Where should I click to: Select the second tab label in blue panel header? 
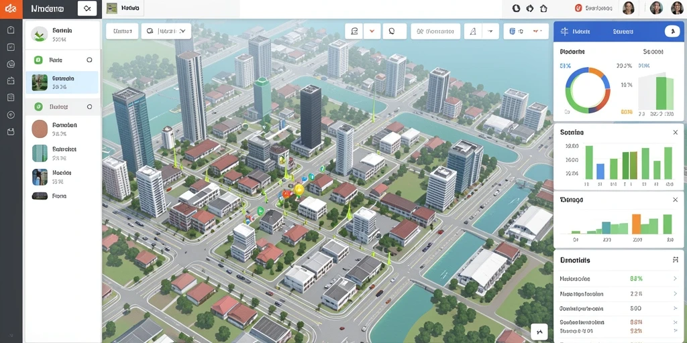[x=622, y=31]
